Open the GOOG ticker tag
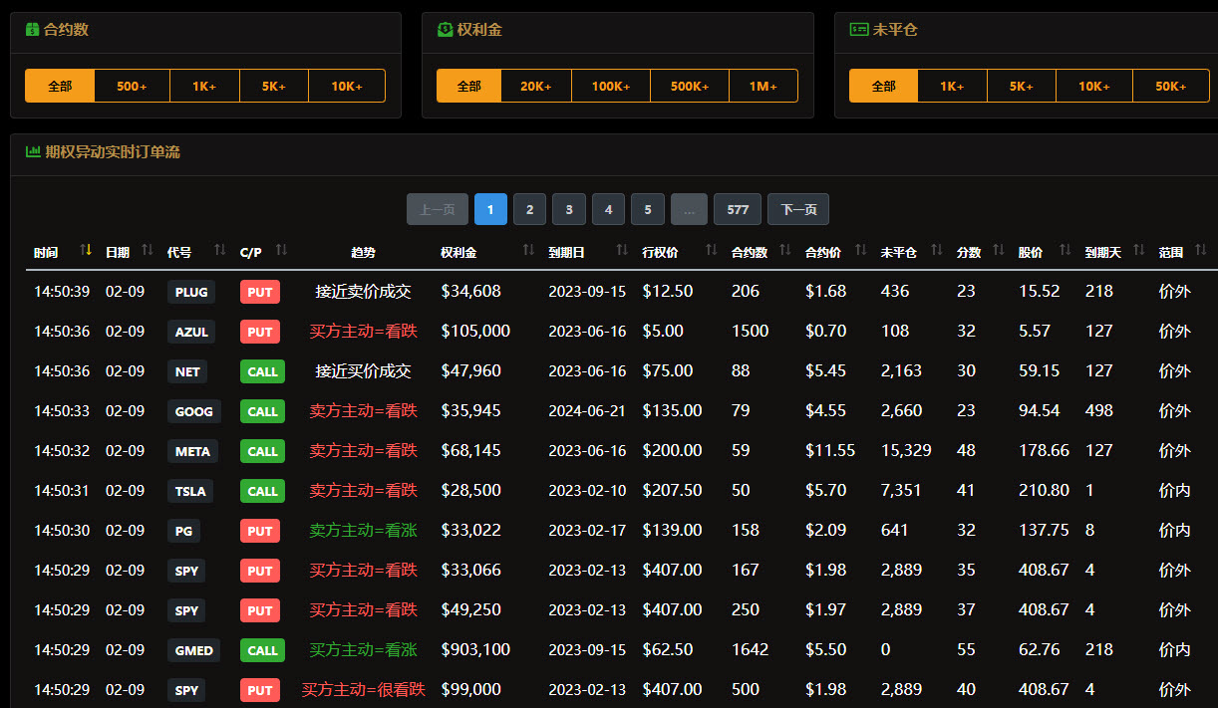The image size is (1218, 708). point(194,411)
